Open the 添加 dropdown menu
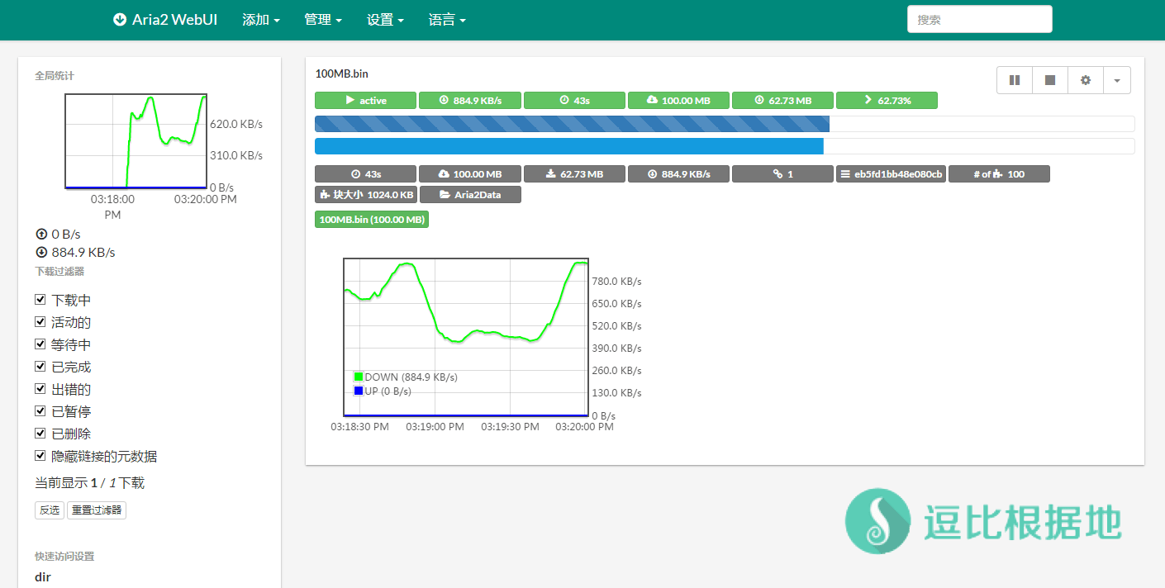The image size is (1165, 588). (x=261, y=20)
